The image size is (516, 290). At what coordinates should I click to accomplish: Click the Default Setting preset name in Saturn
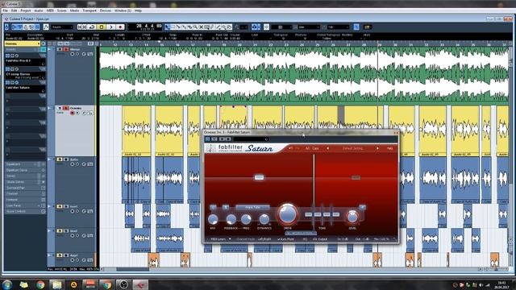(x=353, y=148)
